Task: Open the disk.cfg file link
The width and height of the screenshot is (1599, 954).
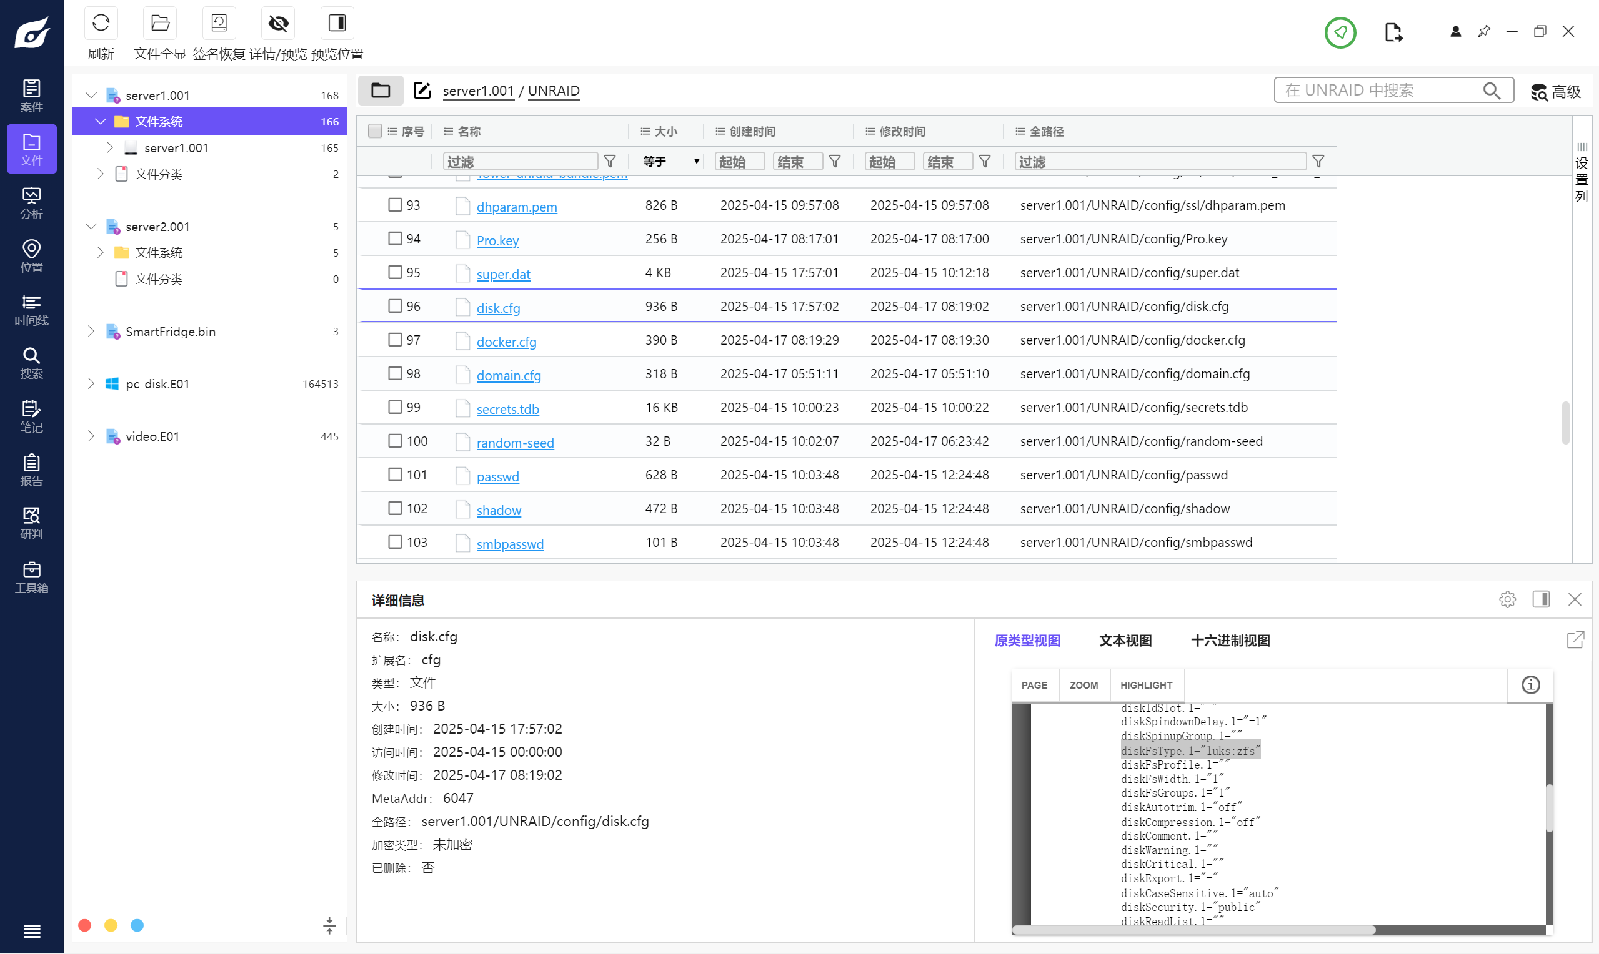Action: click(498, 308)
